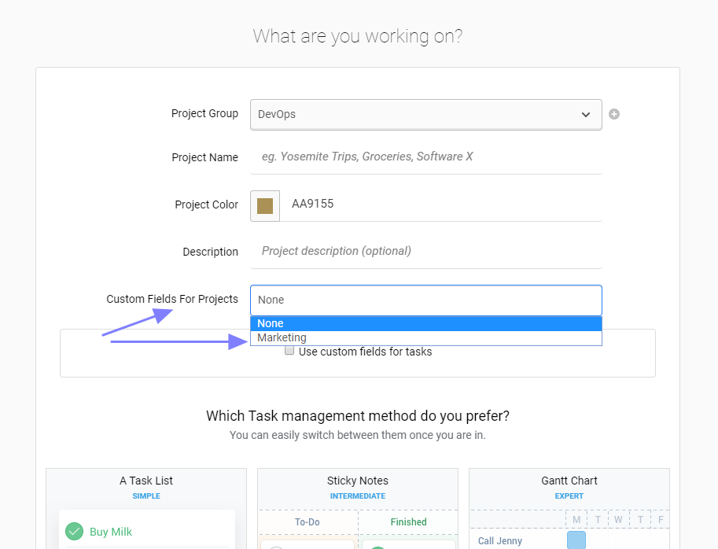This screenshot has width=718, height=549.
Task: Select the None option in dropdown list
Action: [x=425, y=323]
